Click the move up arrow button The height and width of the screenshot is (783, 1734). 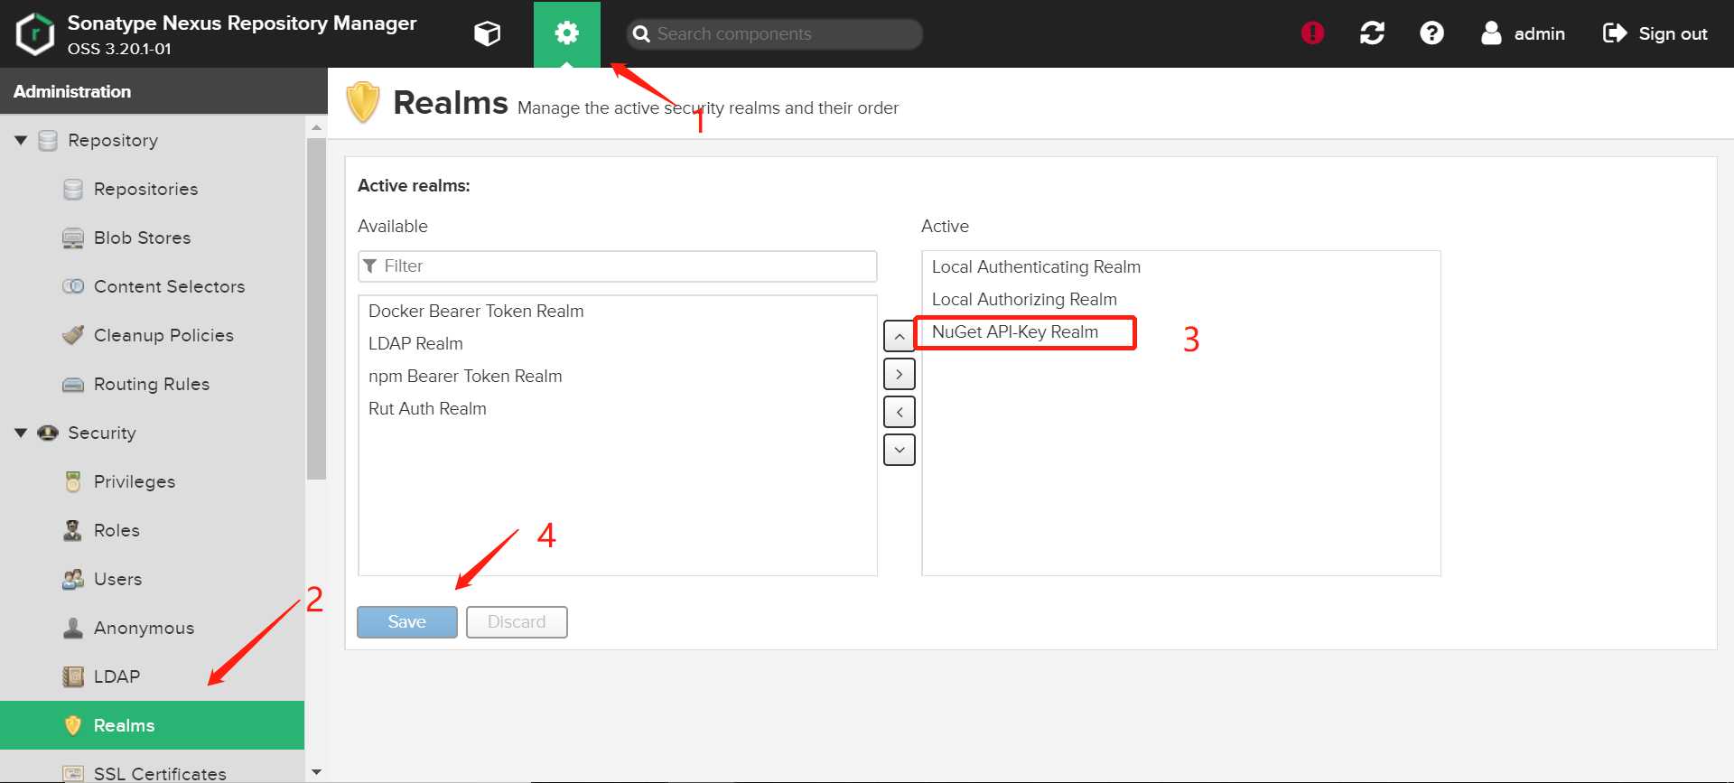pos(899,336)
